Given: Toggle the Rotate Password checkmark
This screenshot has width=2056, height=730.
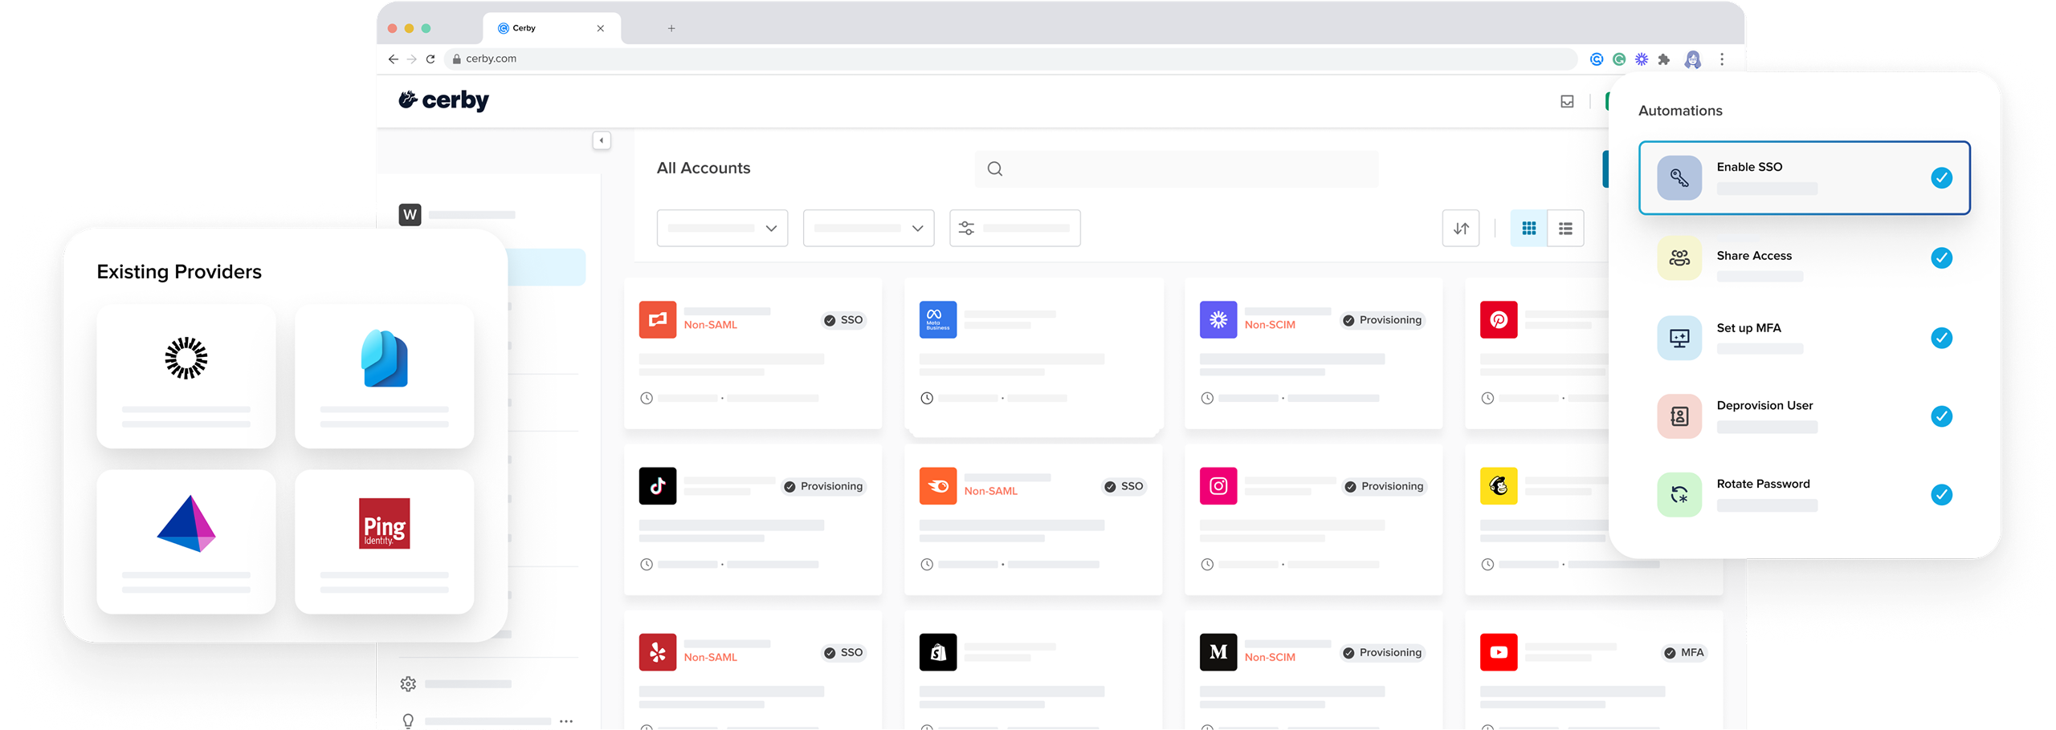Looking at the screenshot, I should tap(1941, 494).
